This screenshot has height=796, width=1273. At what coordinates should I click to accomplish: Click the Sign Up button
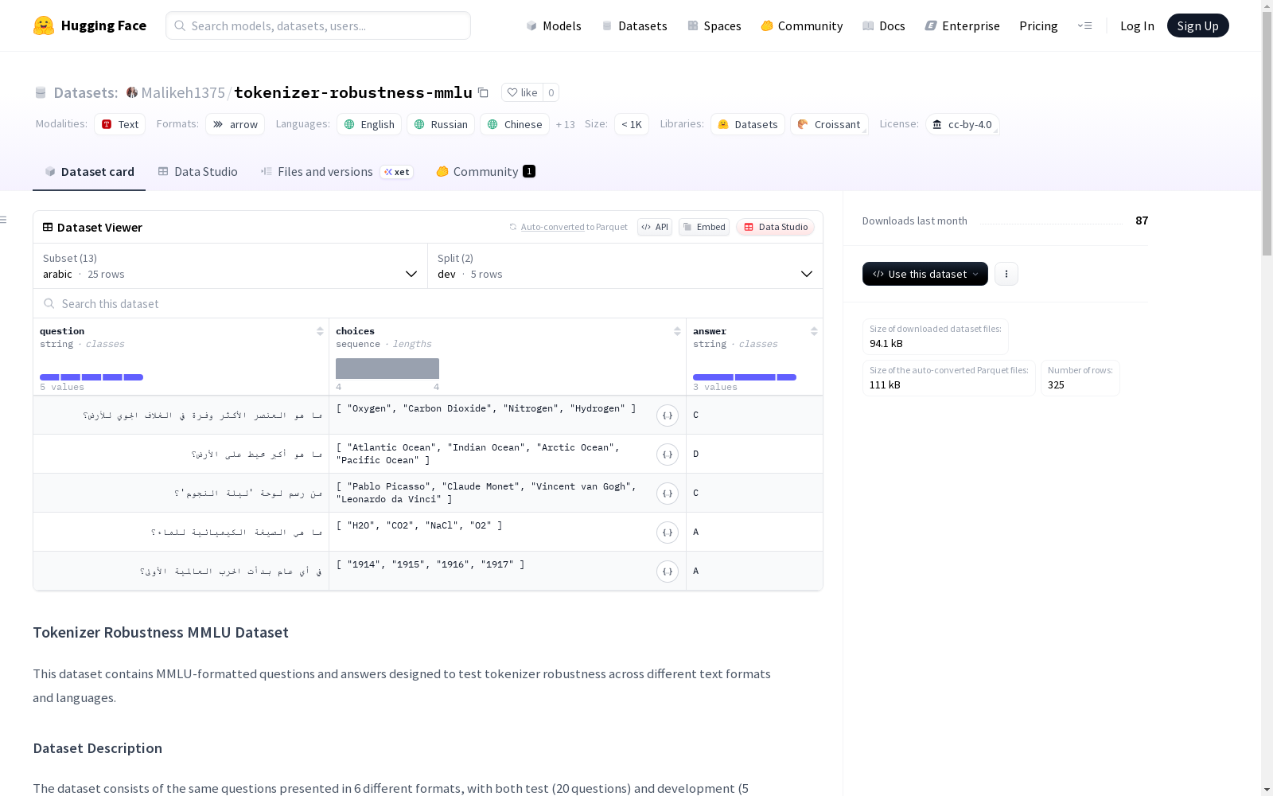click(x=1198, y=25)
